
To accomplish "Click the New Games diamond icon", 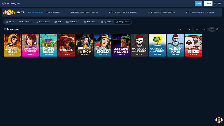I will (x=20, y=22).
